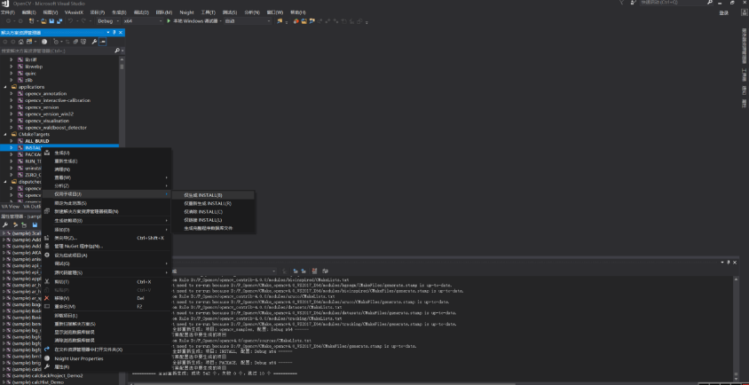Choose 重命名(M) in context menu
The width and height of the screenshot is (749, 385).
pyautogui.click(x=106, y=307)
